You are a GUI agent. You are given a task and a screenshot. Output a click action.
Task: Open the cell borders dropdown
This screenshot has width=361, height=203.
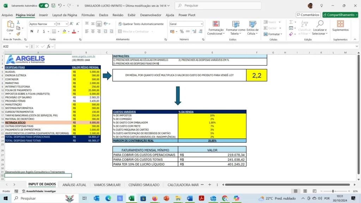pos(59,31)
